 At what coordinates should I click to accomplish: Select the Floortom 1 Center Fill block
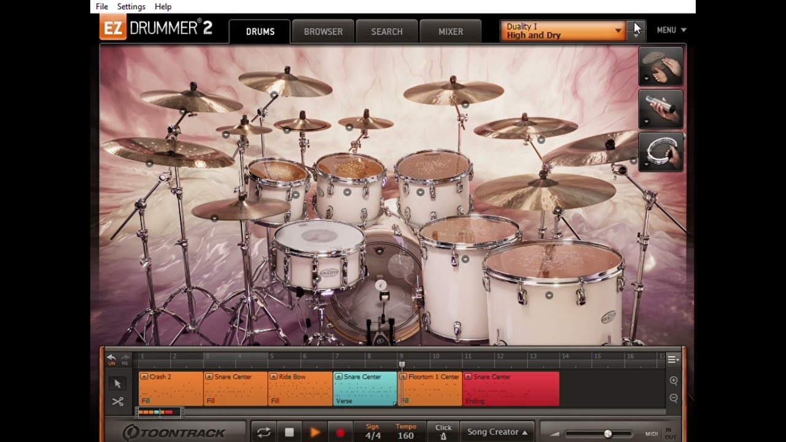click(x=430, y=389)
